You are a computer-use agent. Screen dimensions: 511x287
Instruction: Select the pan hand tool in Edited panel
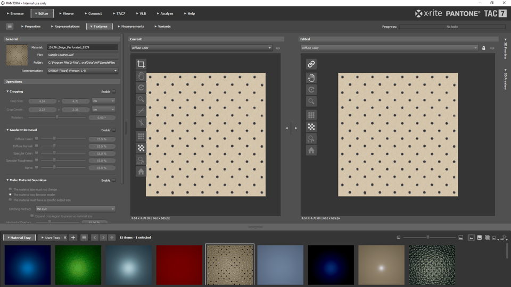click(311, 78)
